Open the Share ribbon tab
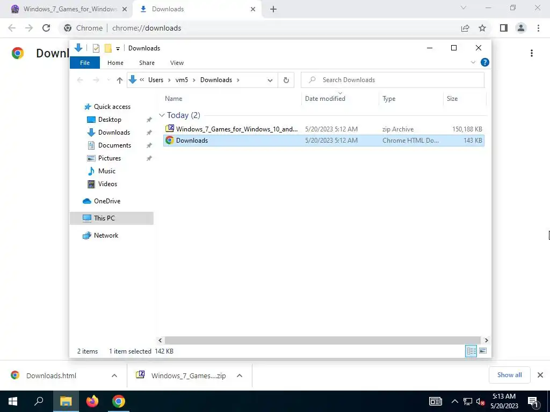The image size is (550, 412). pyautogui.click(x=147, y=63)
